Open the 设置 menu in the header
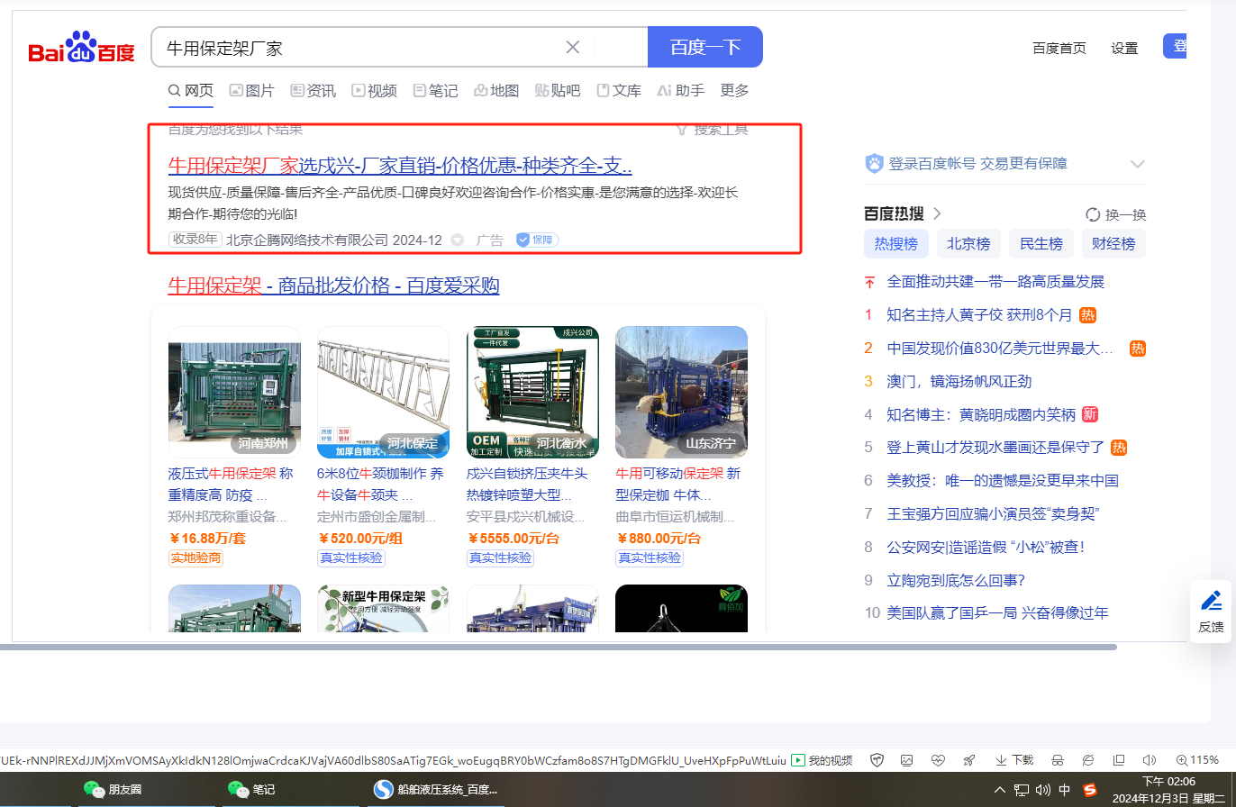The width and height of the screenshot is (1236, 807). coord(1124,49)
